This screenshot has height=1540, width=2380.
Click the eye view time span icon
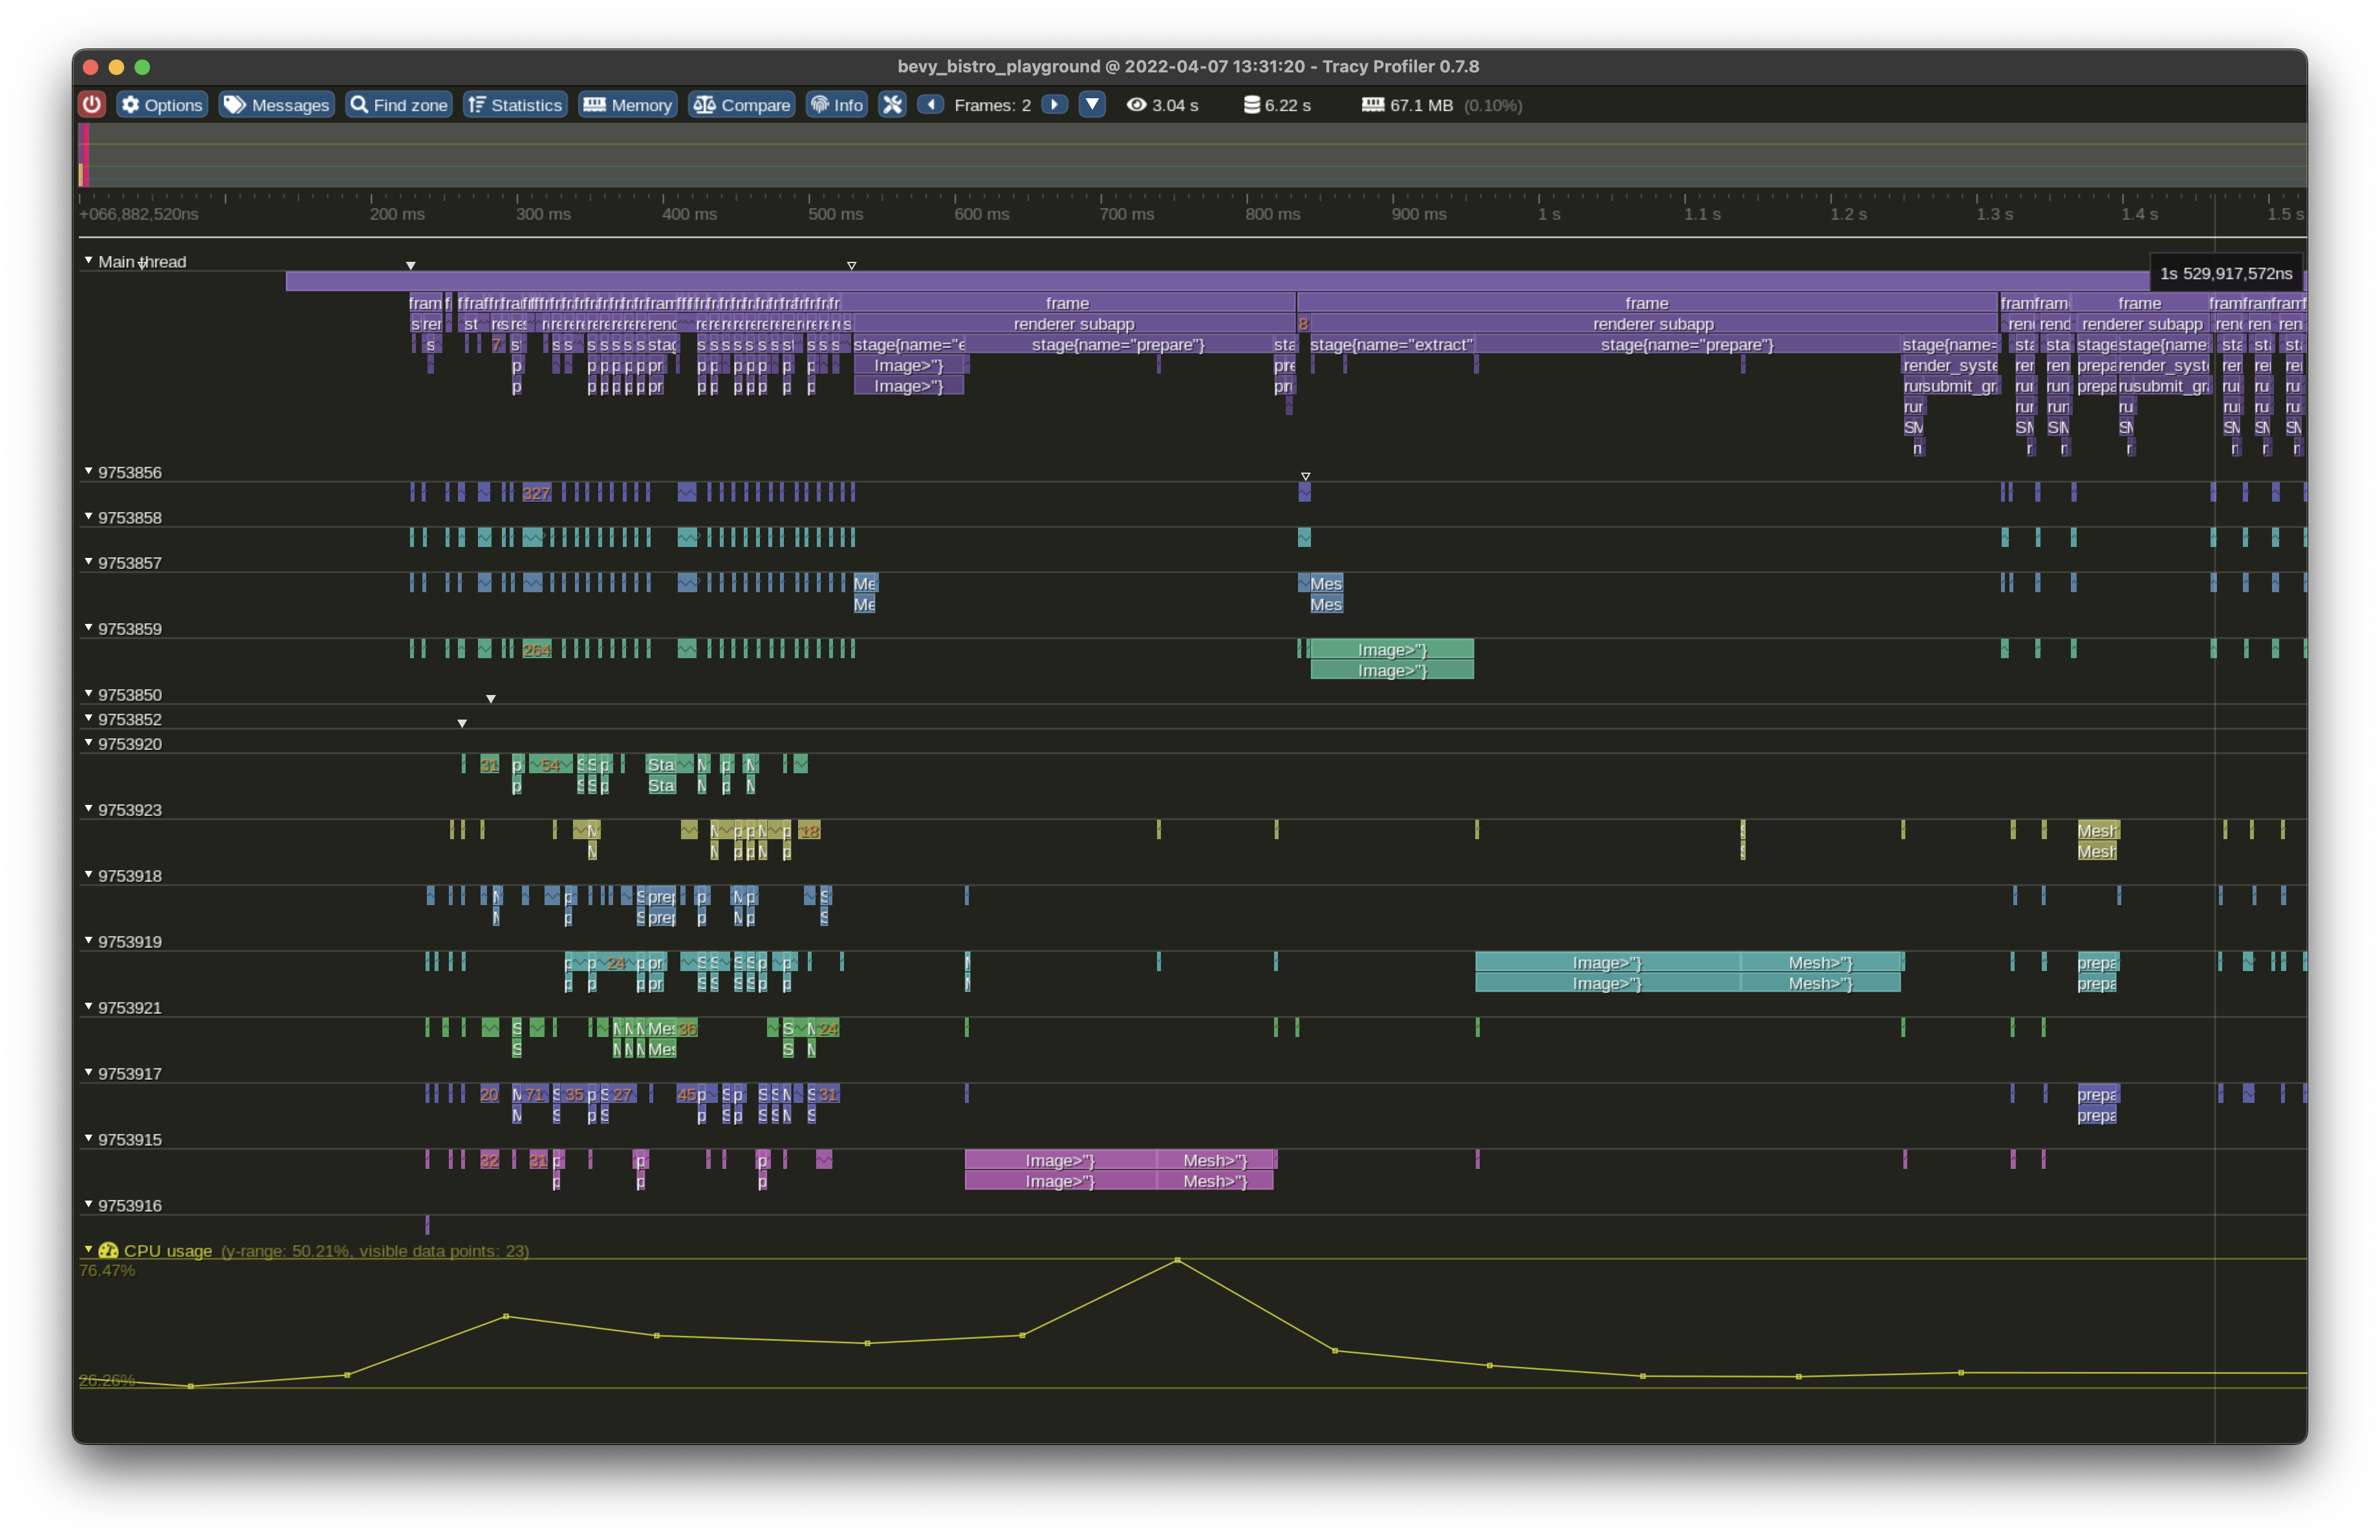pos(1136,105)
